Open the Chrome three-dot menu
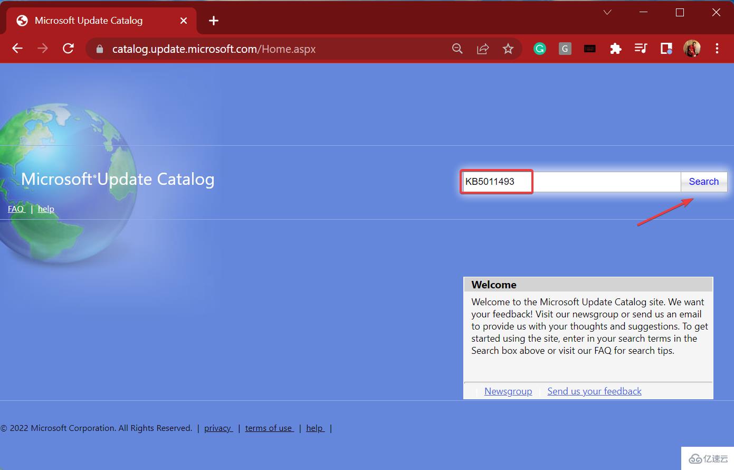This screenshot has height=470, width=734. pyautogui.click(x=717, y=49)
